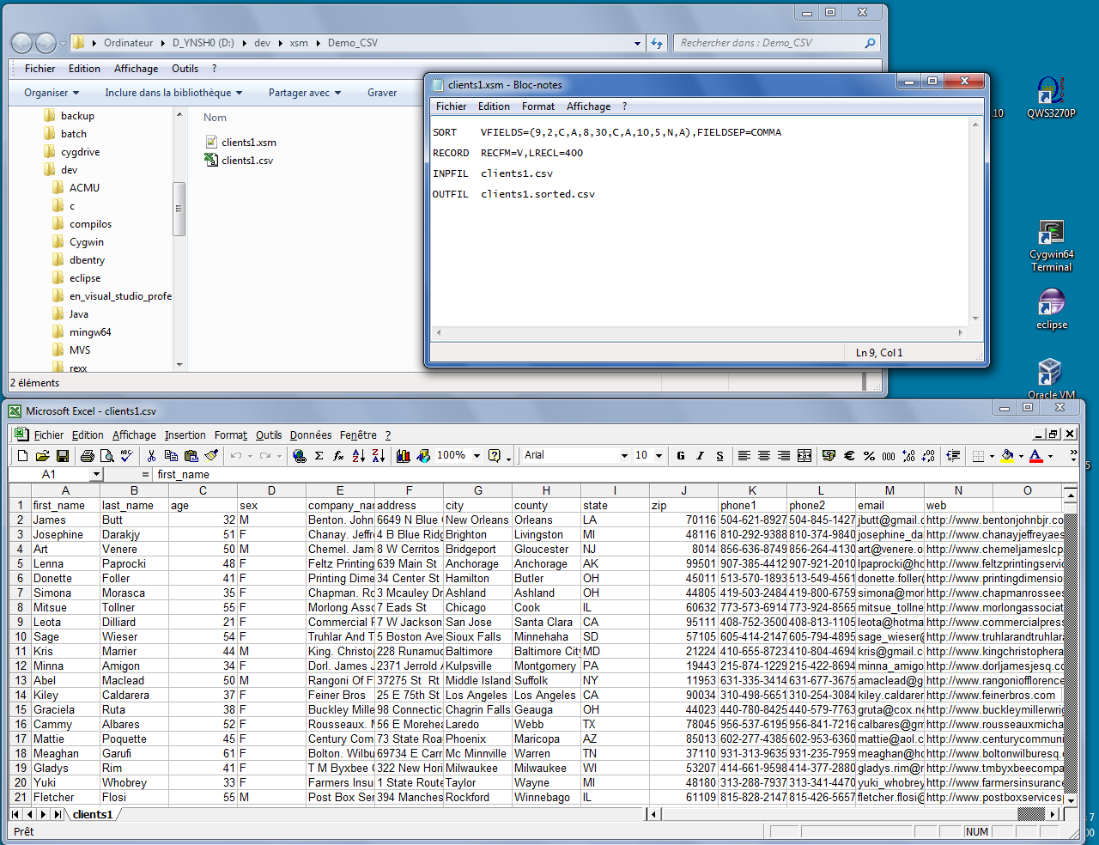1099x845 pixels.
Task: Toggle bold formatting with G button
Action: (x=680, y=456)
